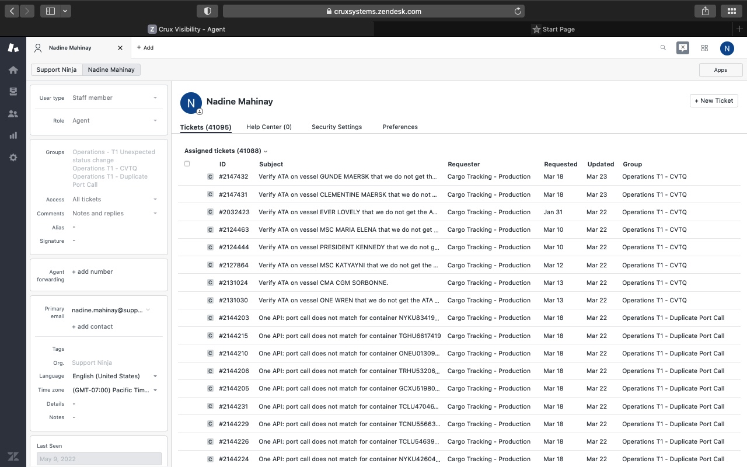
Task: Click the Support Ninja breadcrumb
Action: click(57, 70)
